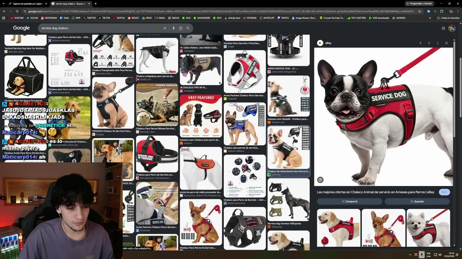Click the browser back arrow
The image size is (462, 259).
click(x=4, y=11)
